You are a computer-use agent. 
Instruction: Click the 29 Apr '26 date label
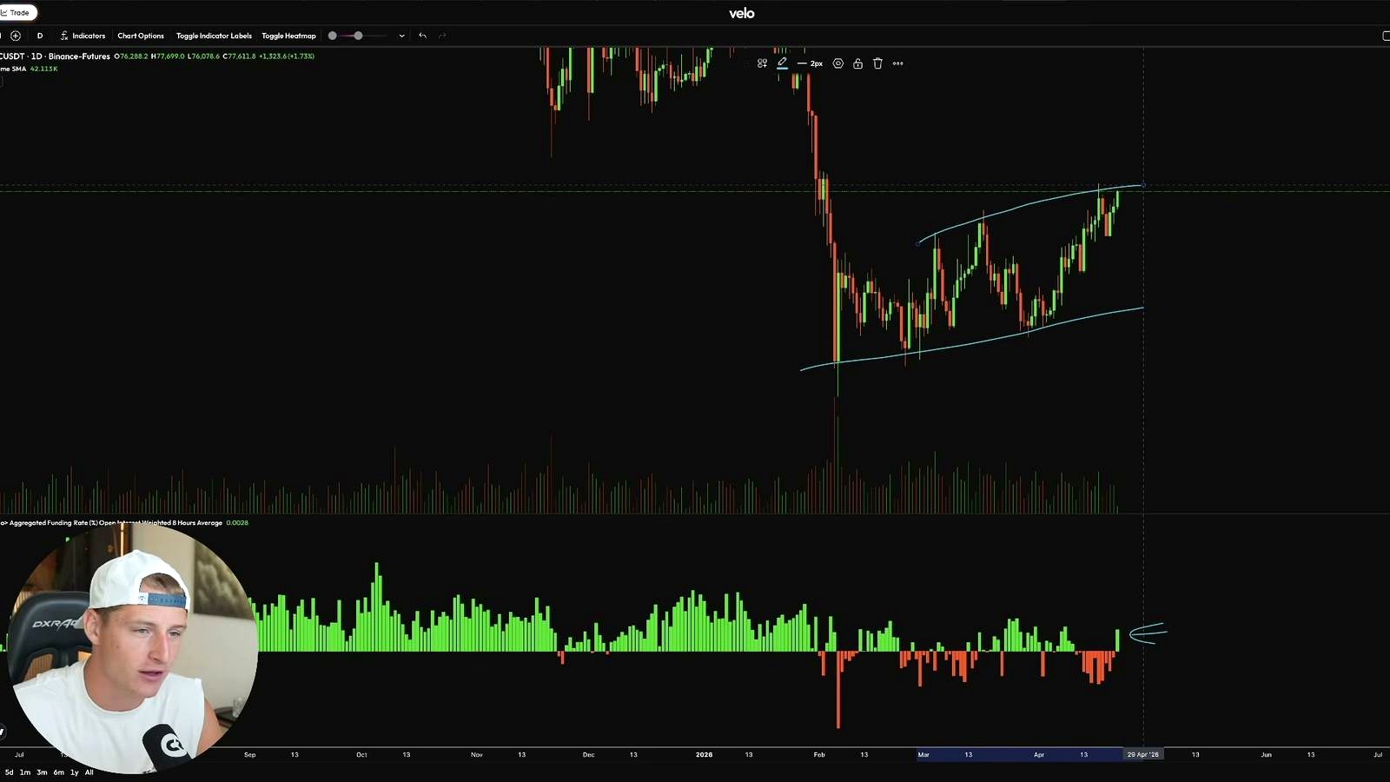(x=1143, y=754)
